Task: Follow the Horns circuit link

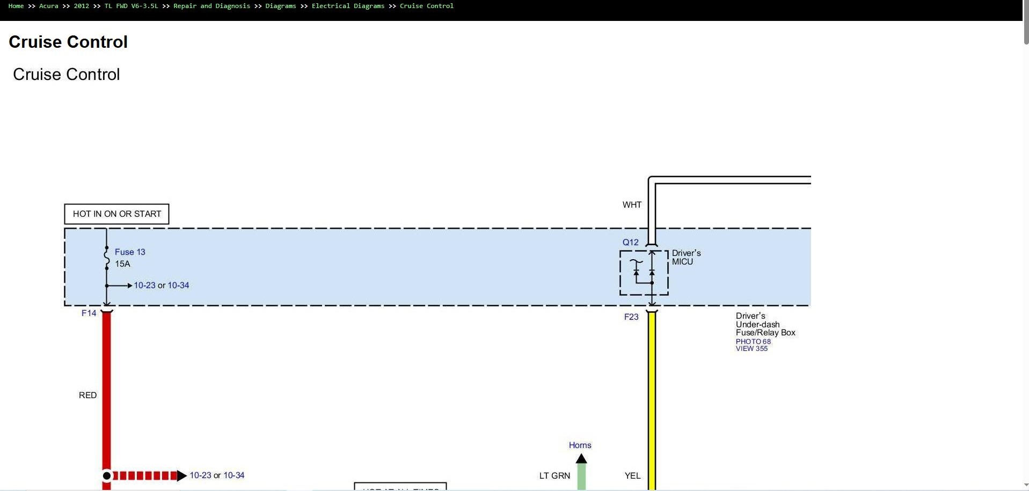Action: point(580,445)
